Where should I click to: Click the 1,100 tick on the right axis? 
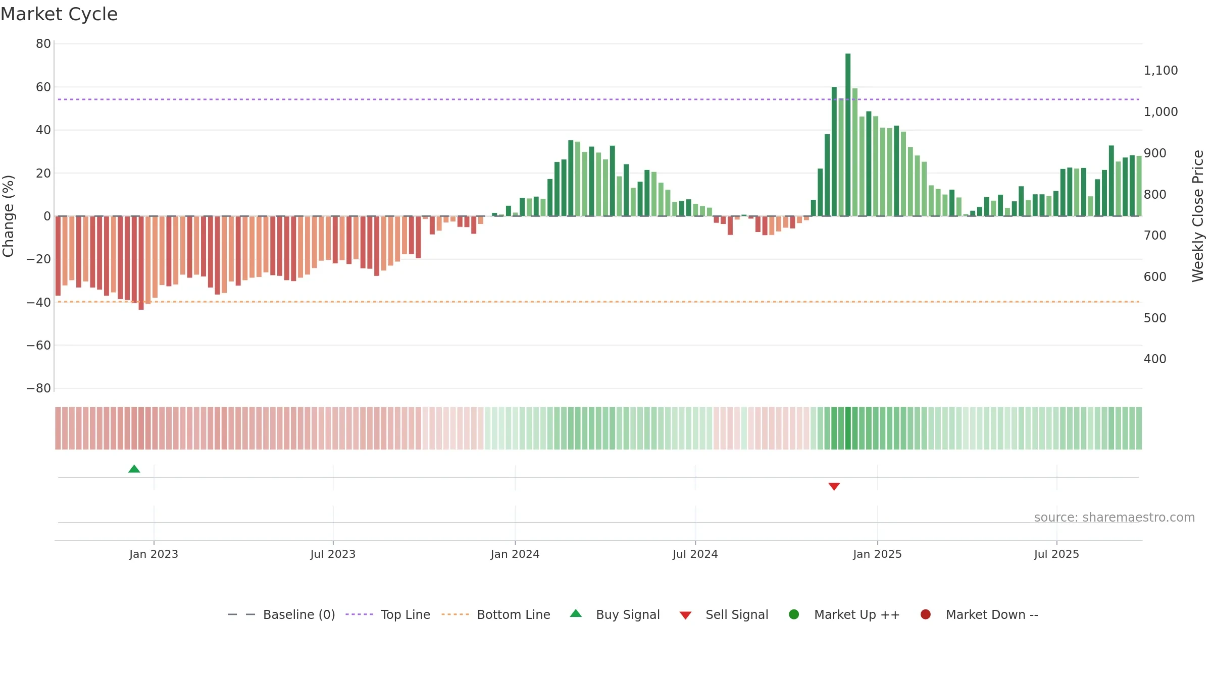pos(1160,71)
